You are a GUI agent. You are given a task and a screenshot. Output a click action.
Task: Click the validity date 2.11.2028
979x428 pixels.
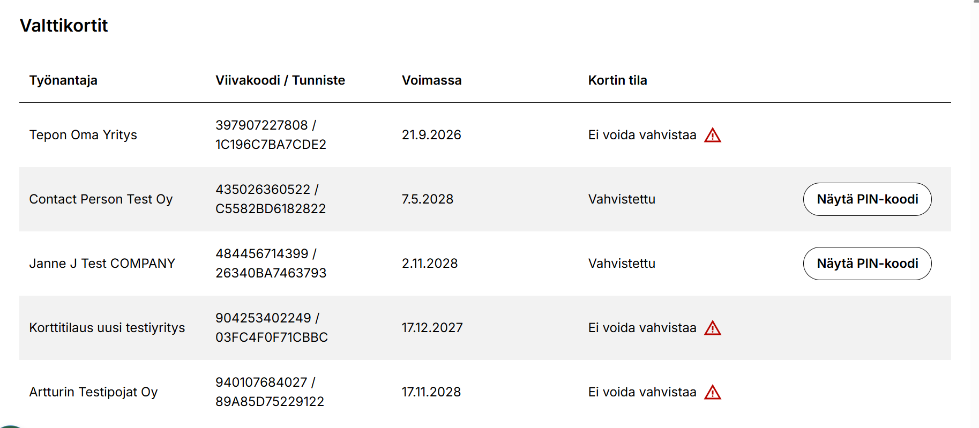coord(430,264)
